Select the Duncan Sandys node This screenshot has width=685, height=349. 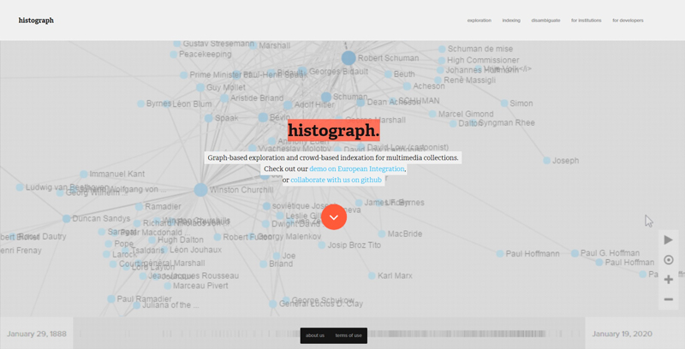pyautogui.click(x=67, y=219)
